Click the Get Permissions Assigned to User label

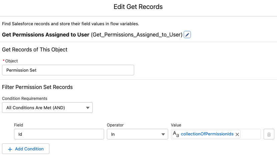[46, 35]
